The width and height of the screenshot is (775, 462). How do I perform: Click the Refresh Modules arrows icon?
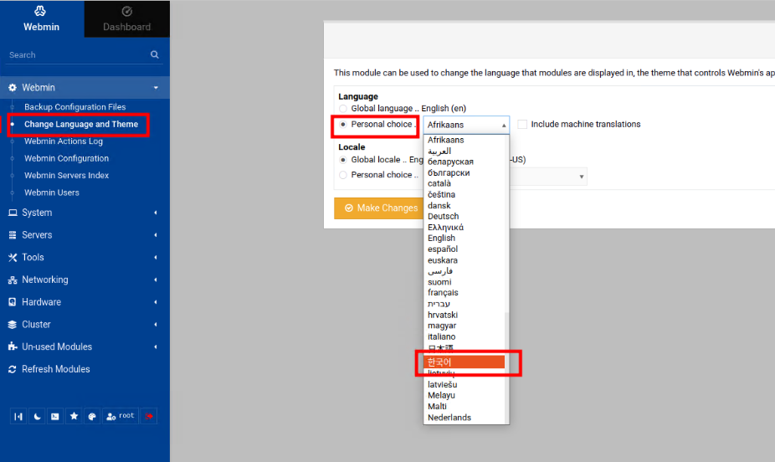[13, 369]
